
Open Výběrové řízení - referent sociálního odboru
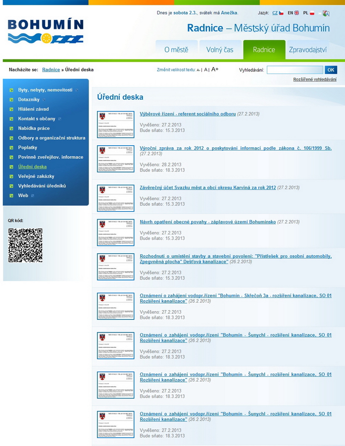pos(188,114)
